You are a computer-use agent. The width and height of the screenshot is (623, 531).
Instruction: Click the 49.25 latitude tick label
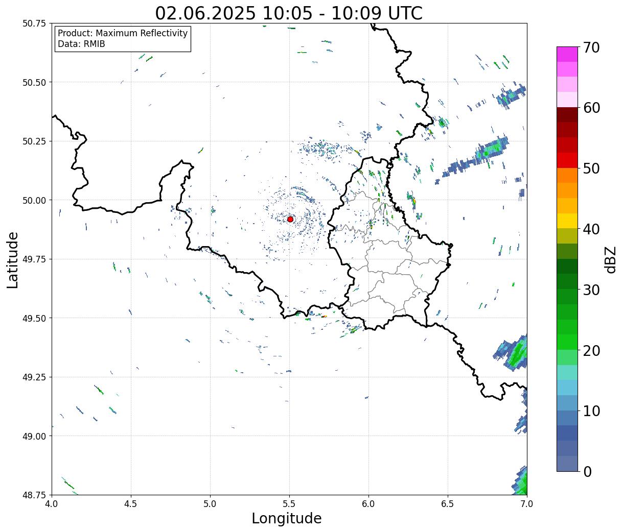coord(34,377)
